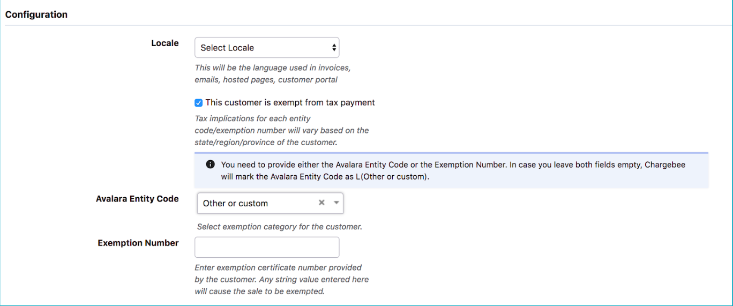
Task: Click the info icon in the blue notice
Action: coord(211,165)
